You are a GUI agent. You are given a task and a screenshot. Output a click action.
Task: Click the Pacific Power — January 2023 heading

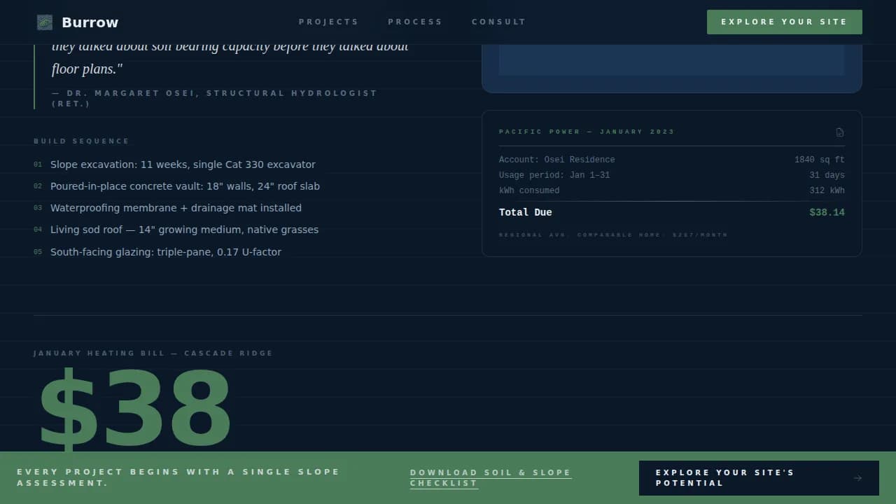[587, 132]
